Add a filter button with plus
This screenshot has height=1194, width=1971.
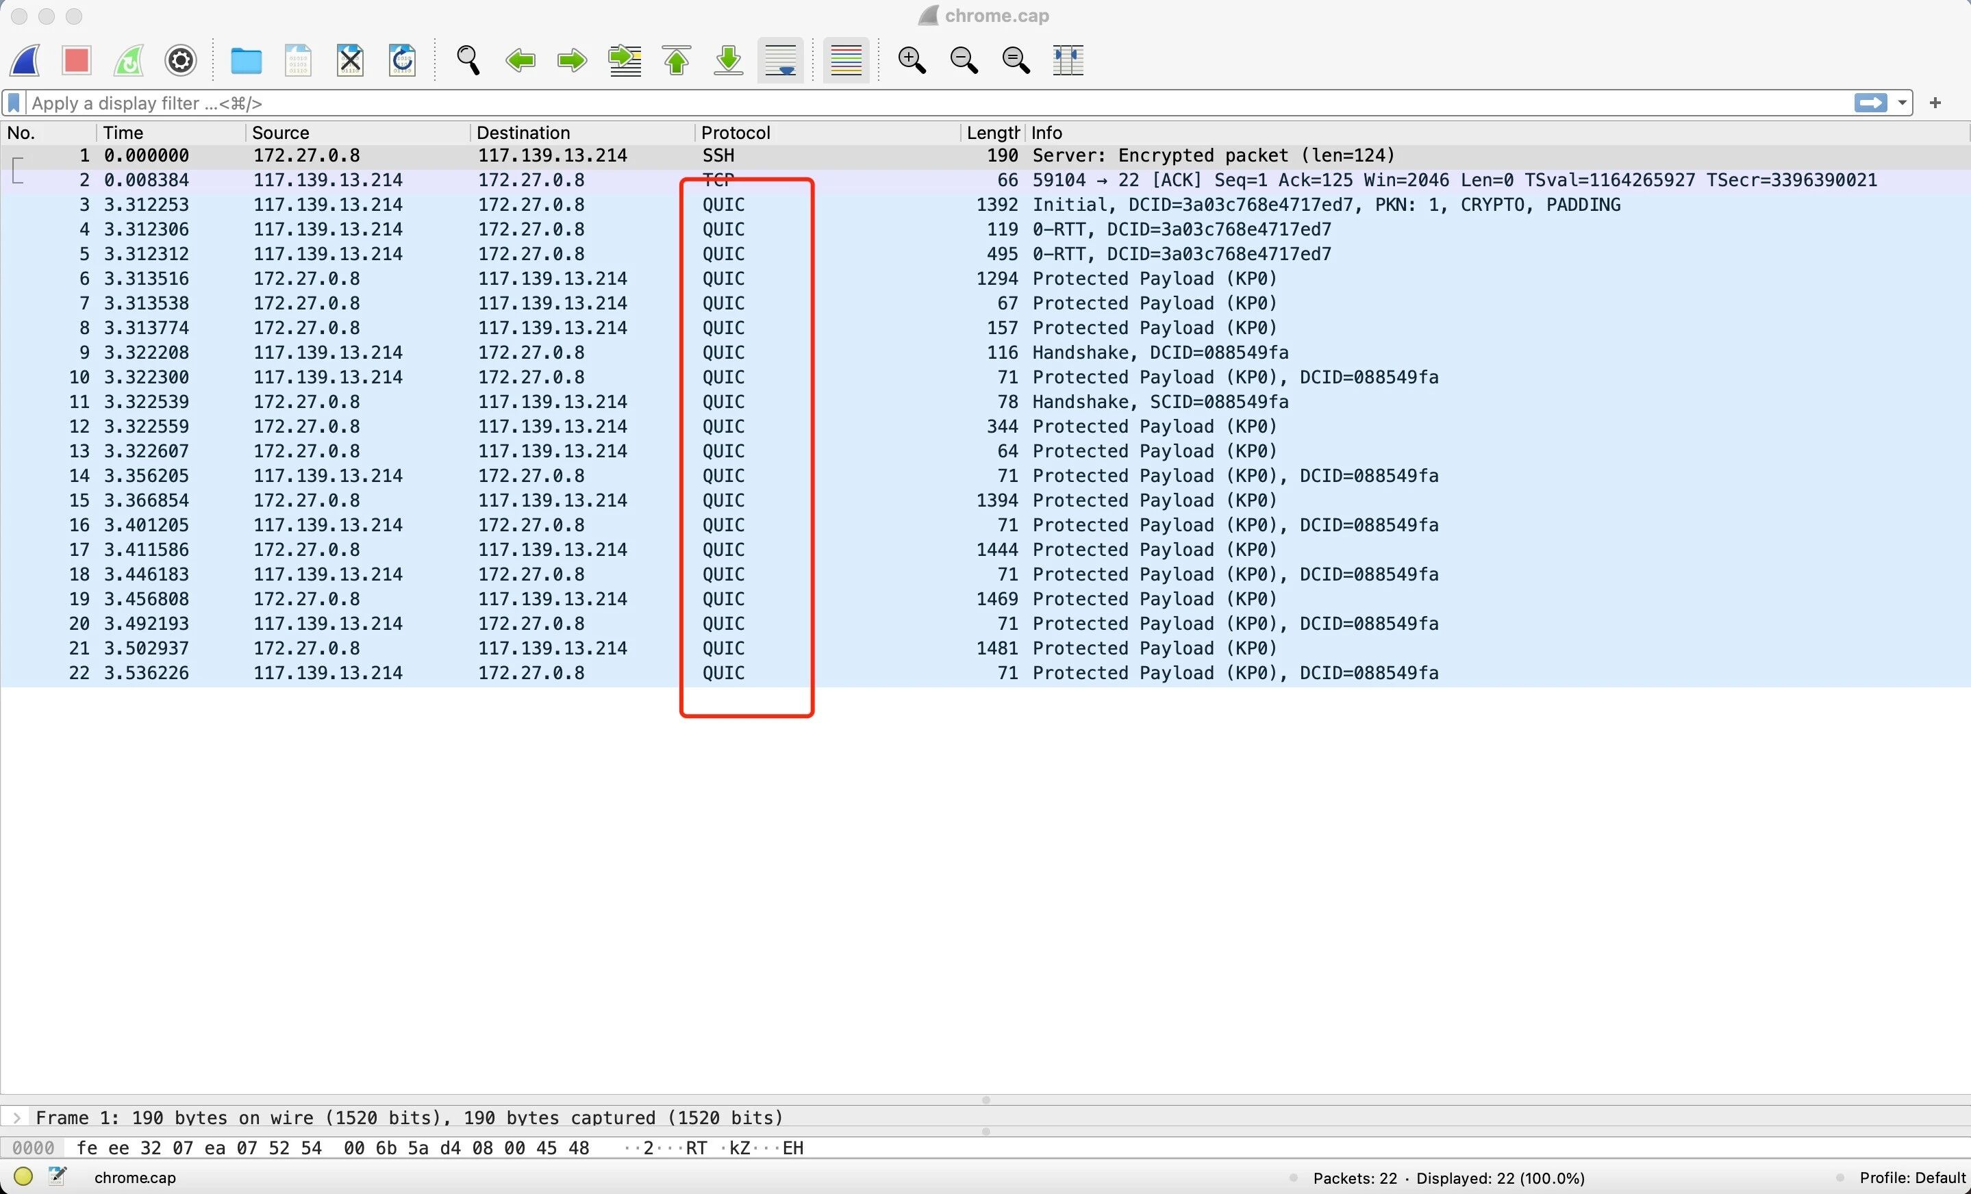coord(1935,103)
